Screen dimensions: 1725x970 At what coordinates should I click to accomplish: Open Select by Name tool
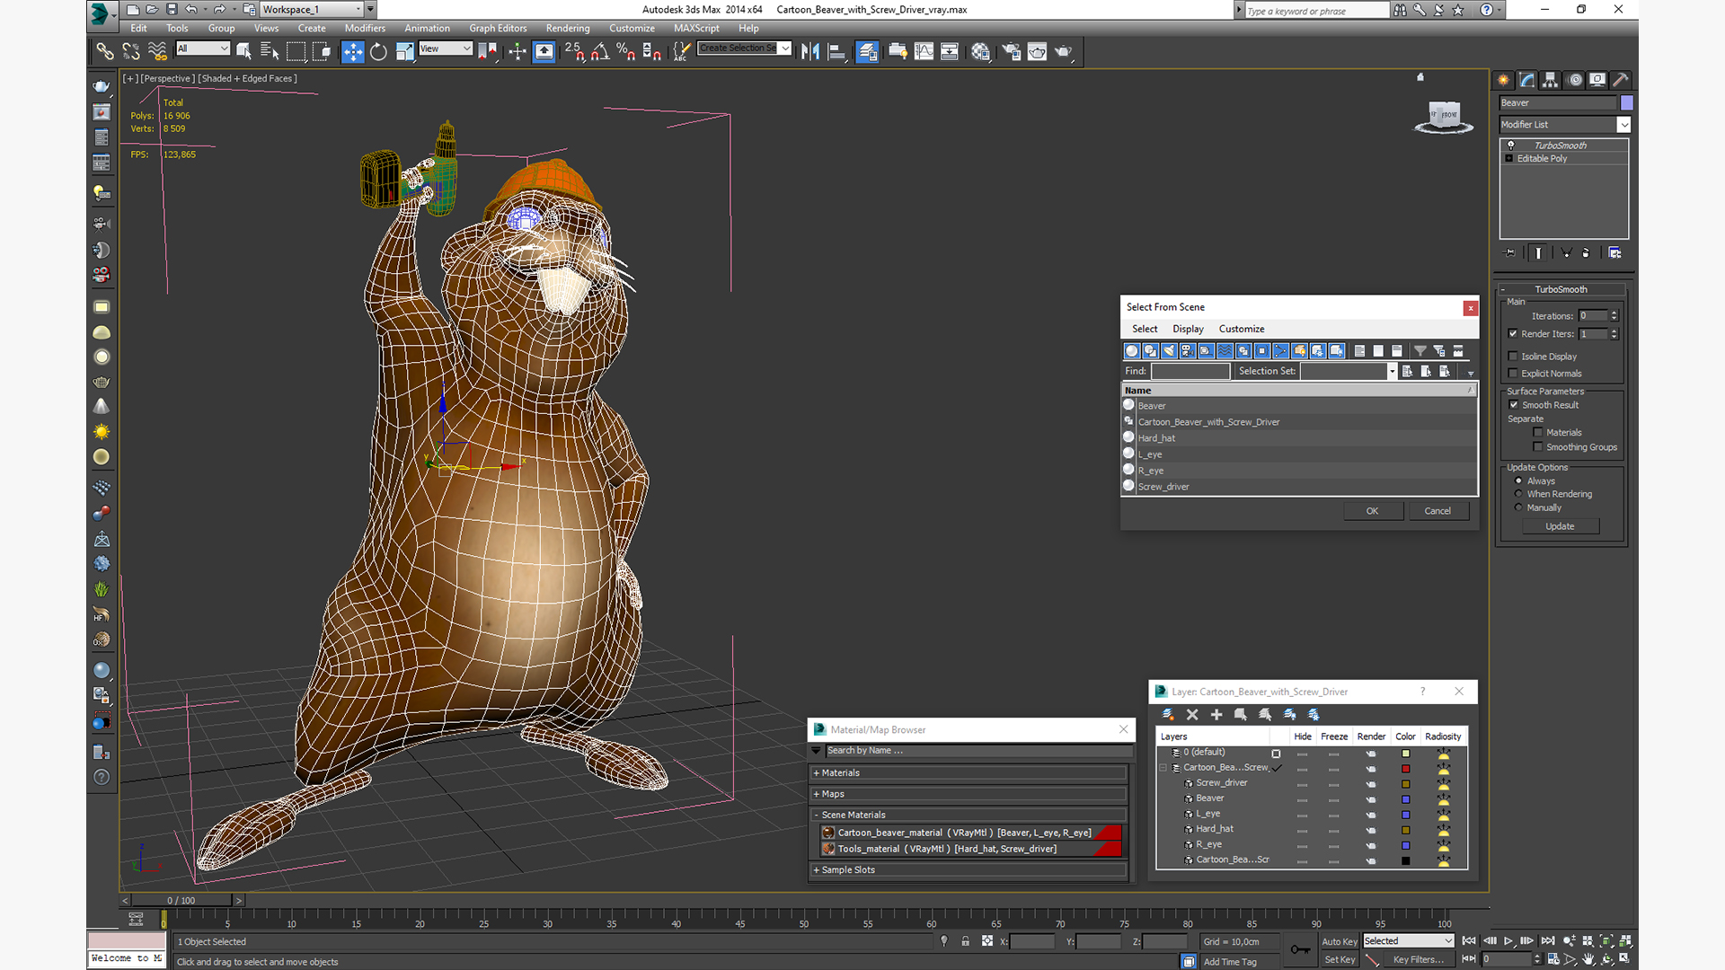click(270, 52)
